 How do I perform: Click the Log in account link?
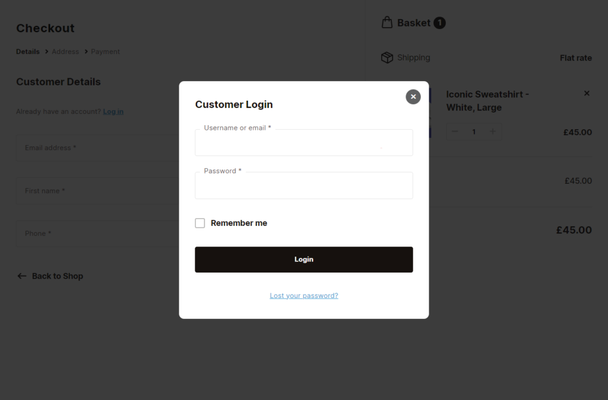coord(113,111)
